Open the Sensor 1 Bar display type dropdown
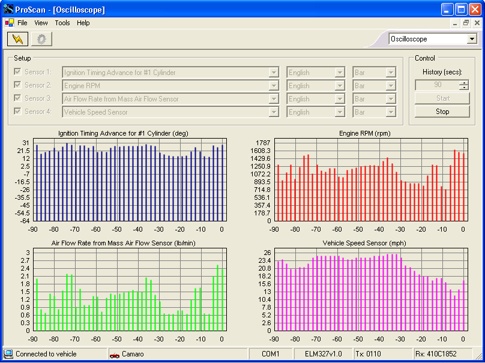The width and height of the screenshot is (485, 363). click(391, 73)
